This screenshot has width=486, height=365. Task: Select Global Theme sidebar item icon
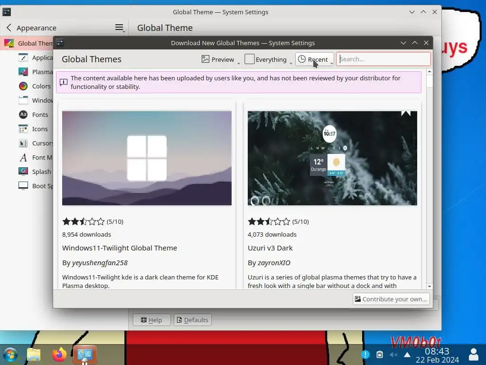(x=9, y=43)
